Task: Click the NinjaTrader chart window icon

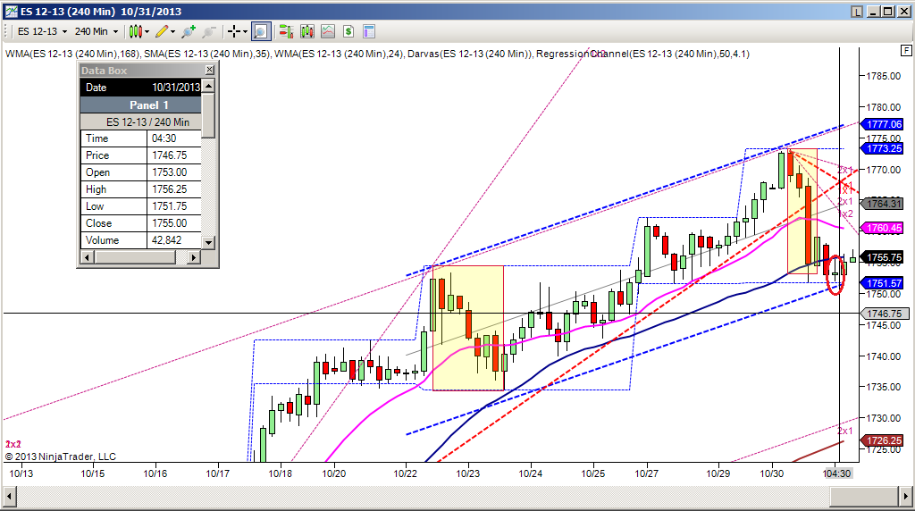Action: (11, 11)
